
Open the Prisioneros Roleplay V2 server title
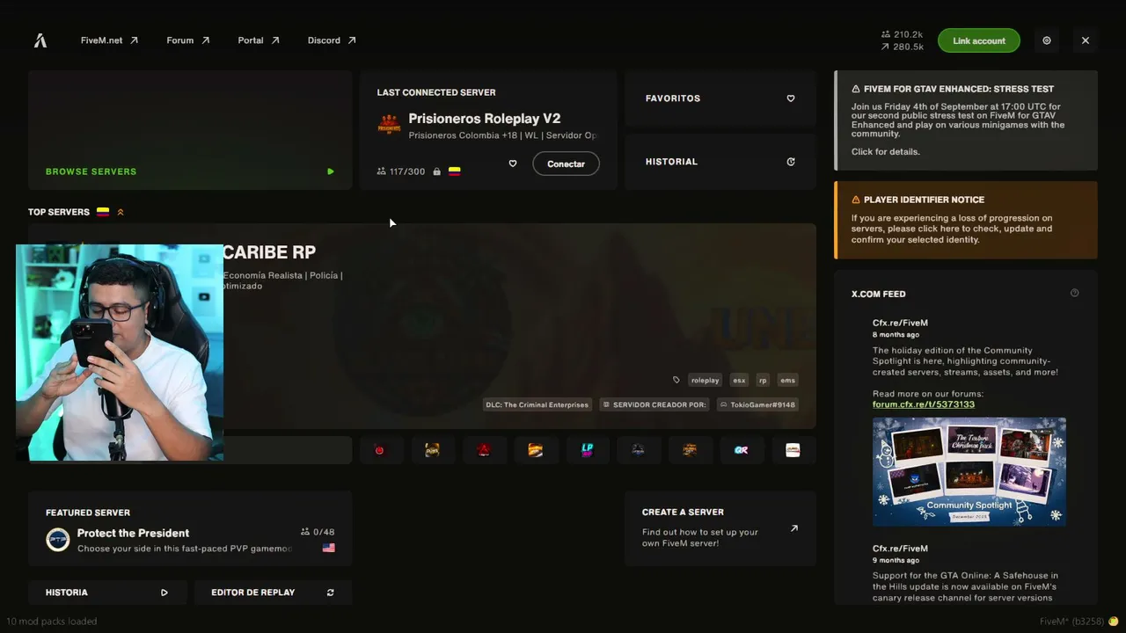coord(484,119)
